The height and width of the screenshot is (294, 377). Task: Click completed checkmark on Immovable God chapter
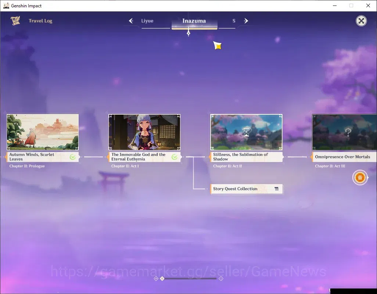[175, 157]
